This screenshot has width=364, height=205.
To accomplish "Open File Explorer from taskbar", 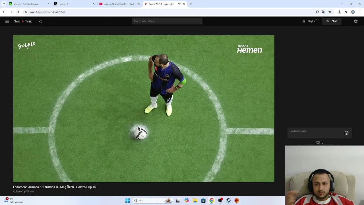I will 195,200.
